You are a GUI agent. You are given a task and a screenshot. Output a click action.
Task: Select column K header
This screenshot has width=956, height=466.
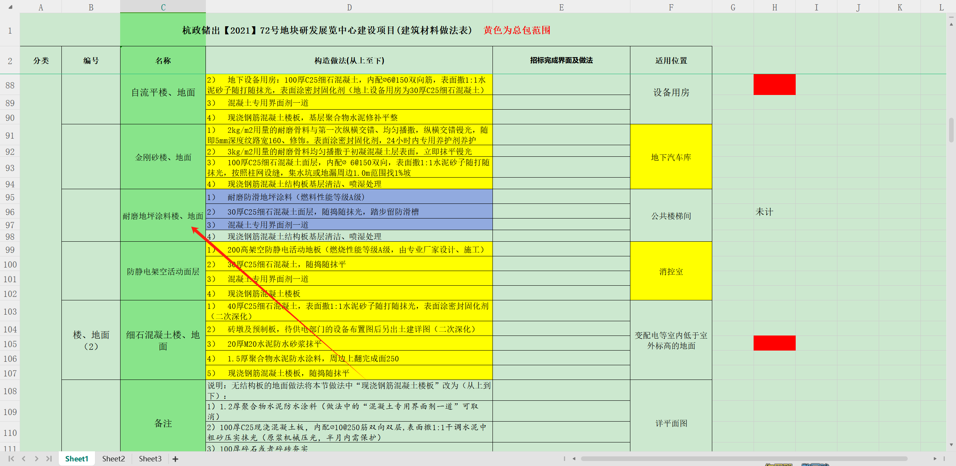[x=900, y=7]
